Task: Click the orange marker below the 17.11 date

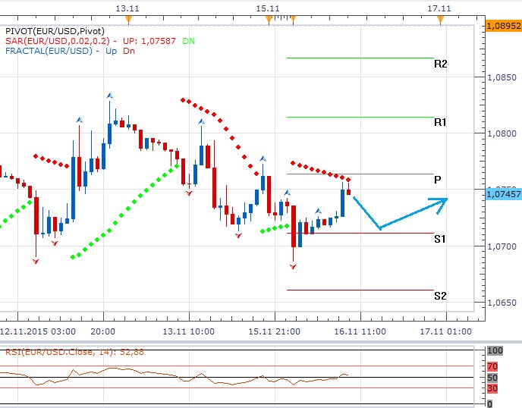Action: 440,18
